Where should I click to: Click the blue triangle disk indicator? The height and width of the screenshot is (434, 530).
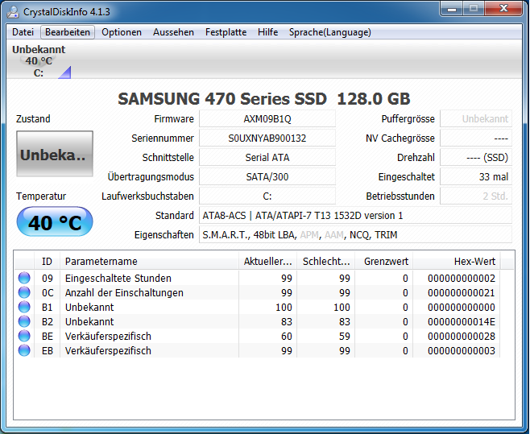coord(65,72)
